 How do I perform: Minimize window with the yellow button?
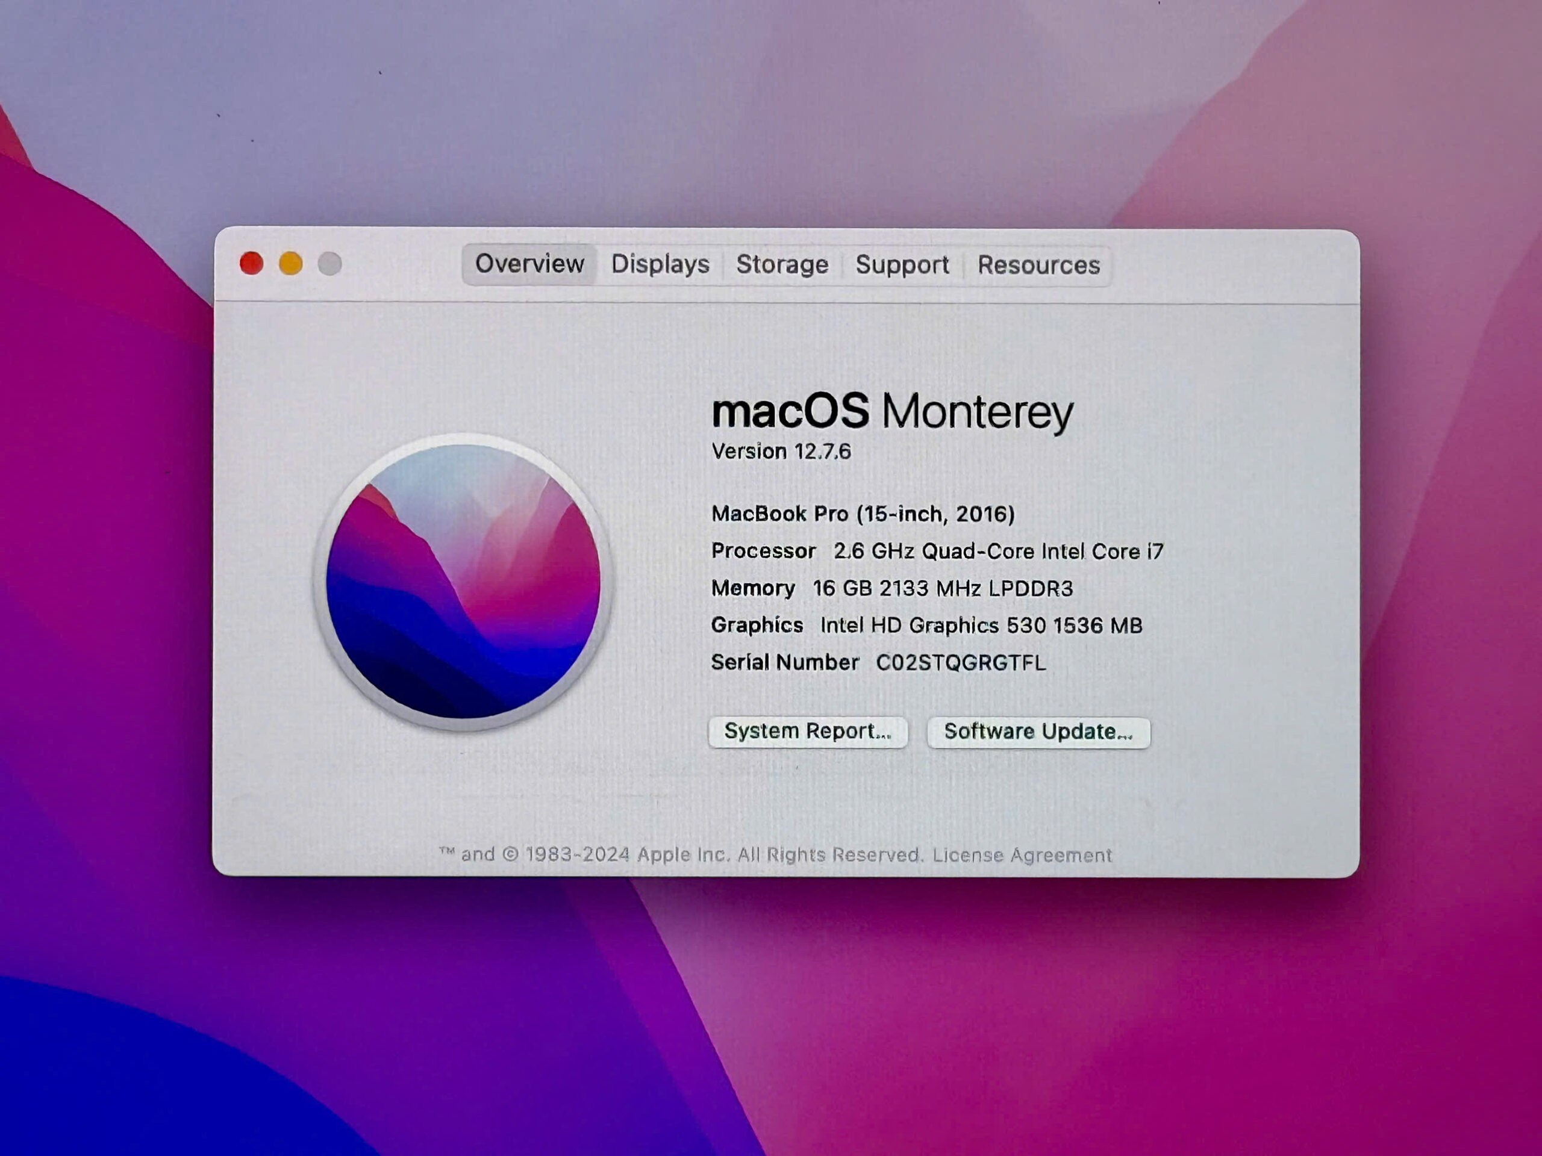coord(291,263)
